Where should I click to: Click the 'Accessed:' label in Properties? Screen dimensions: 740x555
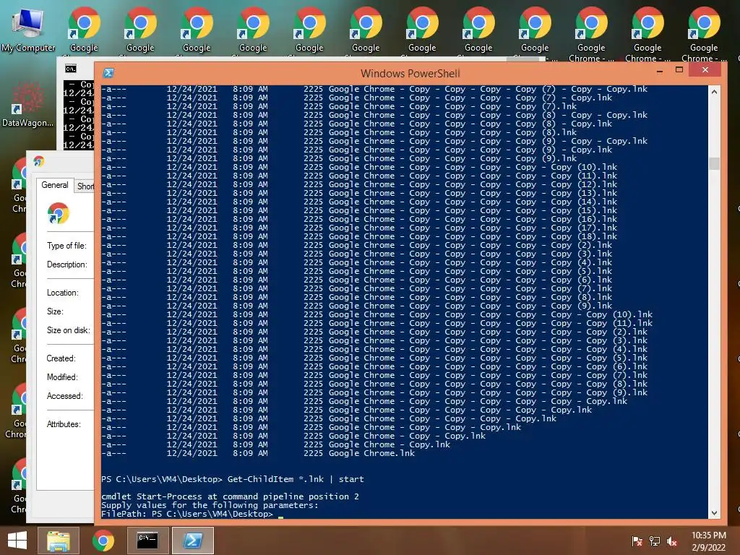coord(64,396)
